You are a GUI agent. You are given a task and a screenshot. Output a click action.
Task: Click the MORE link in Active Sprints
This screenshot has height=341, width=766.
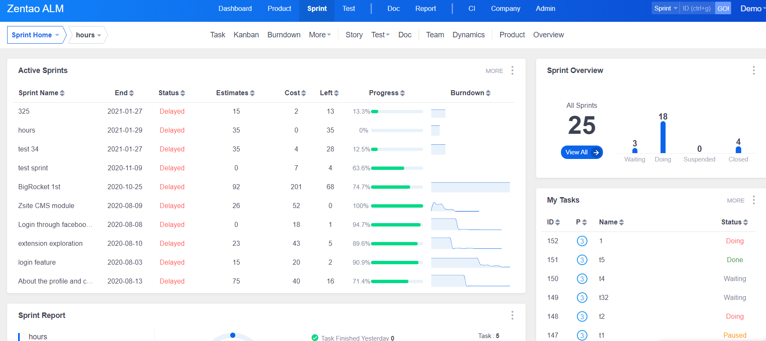(x=494, y=71)
